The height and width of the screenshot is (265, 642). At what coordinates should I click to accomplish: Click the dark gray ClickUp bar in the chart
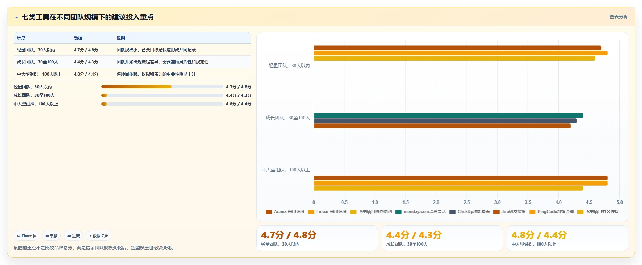click(445, 121)
